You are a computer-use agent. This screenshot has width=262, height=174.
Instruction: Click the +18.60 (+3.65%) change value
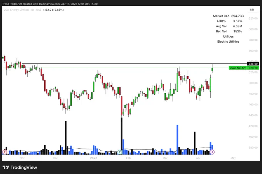[x=53, y=10]
